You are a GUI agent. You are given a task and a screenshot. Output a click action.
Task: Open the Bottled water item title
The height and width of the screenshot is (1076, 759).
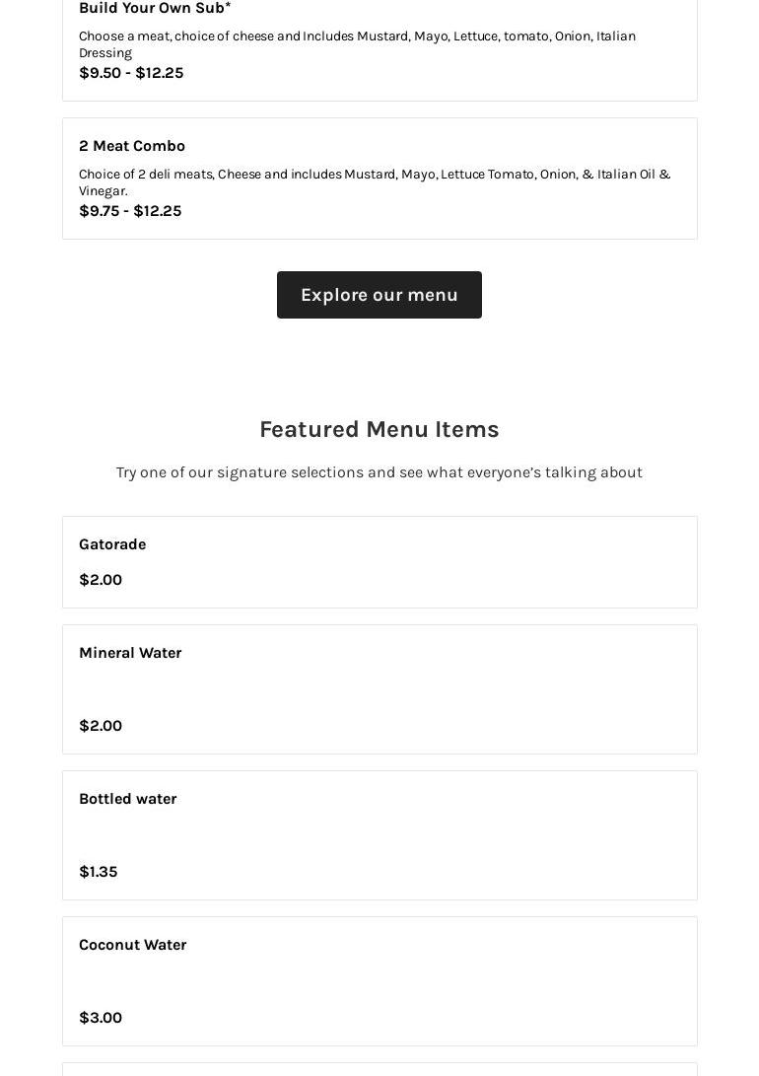tap(128, 799)
